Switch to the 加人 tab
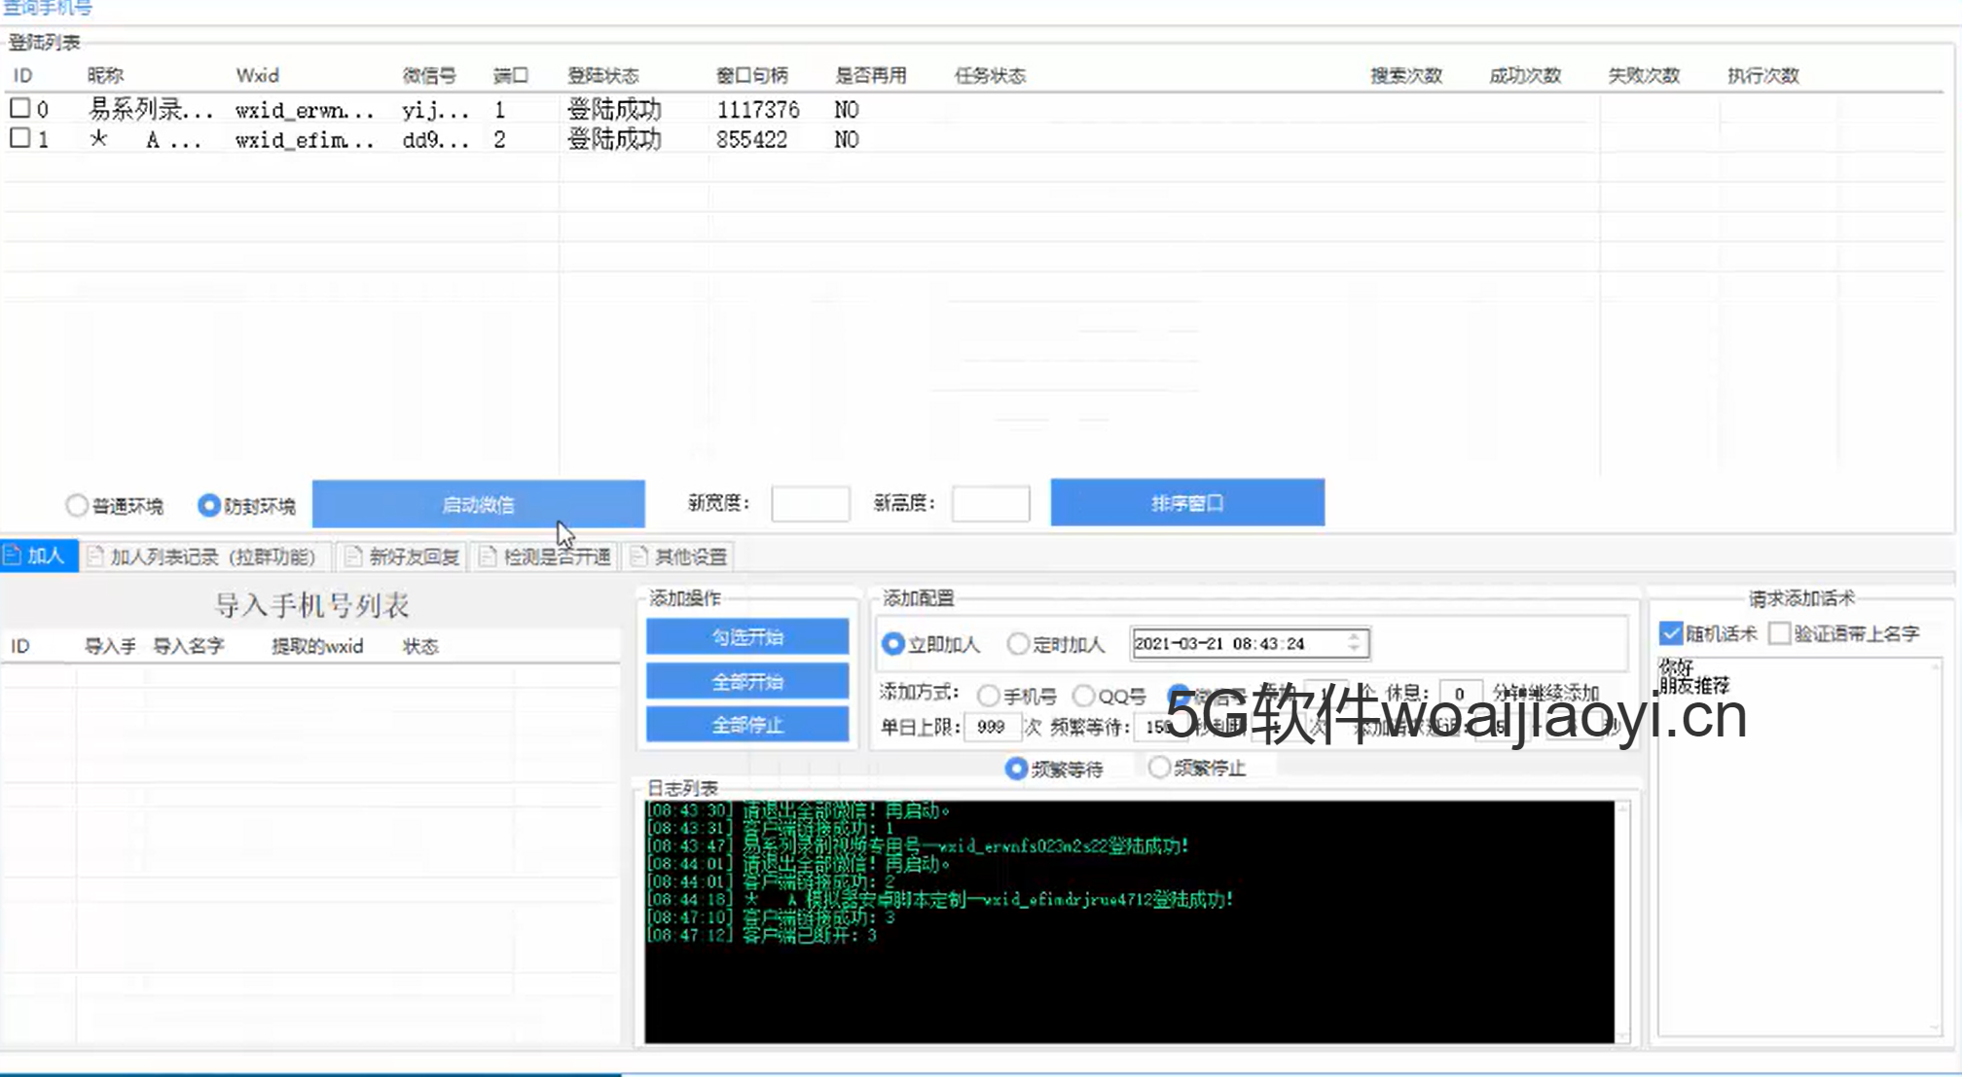 (x=38, y=556)
